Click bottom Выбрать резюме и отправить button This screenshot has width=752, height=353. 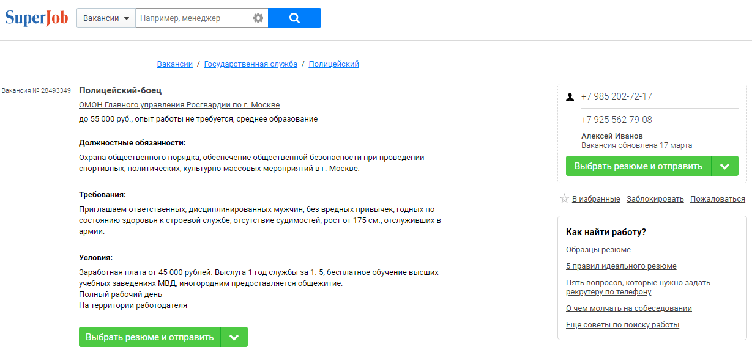[150, 337]
